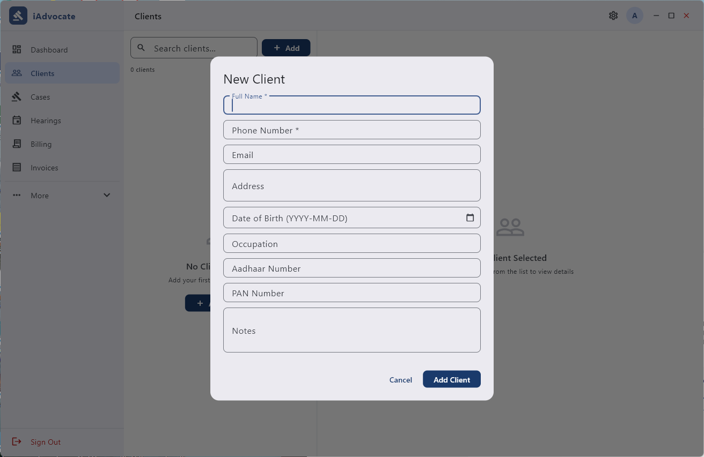
Task: Click the Add button beside search
Action: (286, 48)
